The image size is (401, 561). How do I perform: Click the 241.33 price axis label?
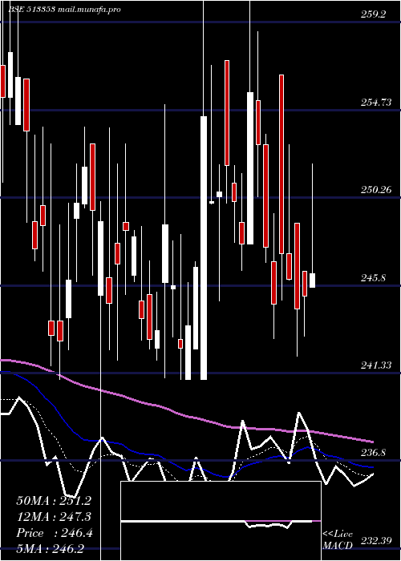pyautogui.click(x=376, y=365)
